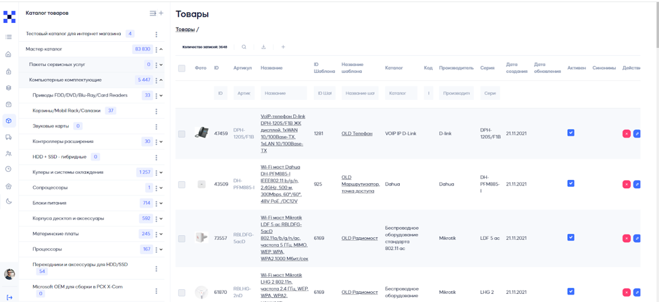Image resolution: width=659 pixels, height=302 pixels.
Task: Collapse Компьютерные комплектующие chevron
Action: coord(161,80)
